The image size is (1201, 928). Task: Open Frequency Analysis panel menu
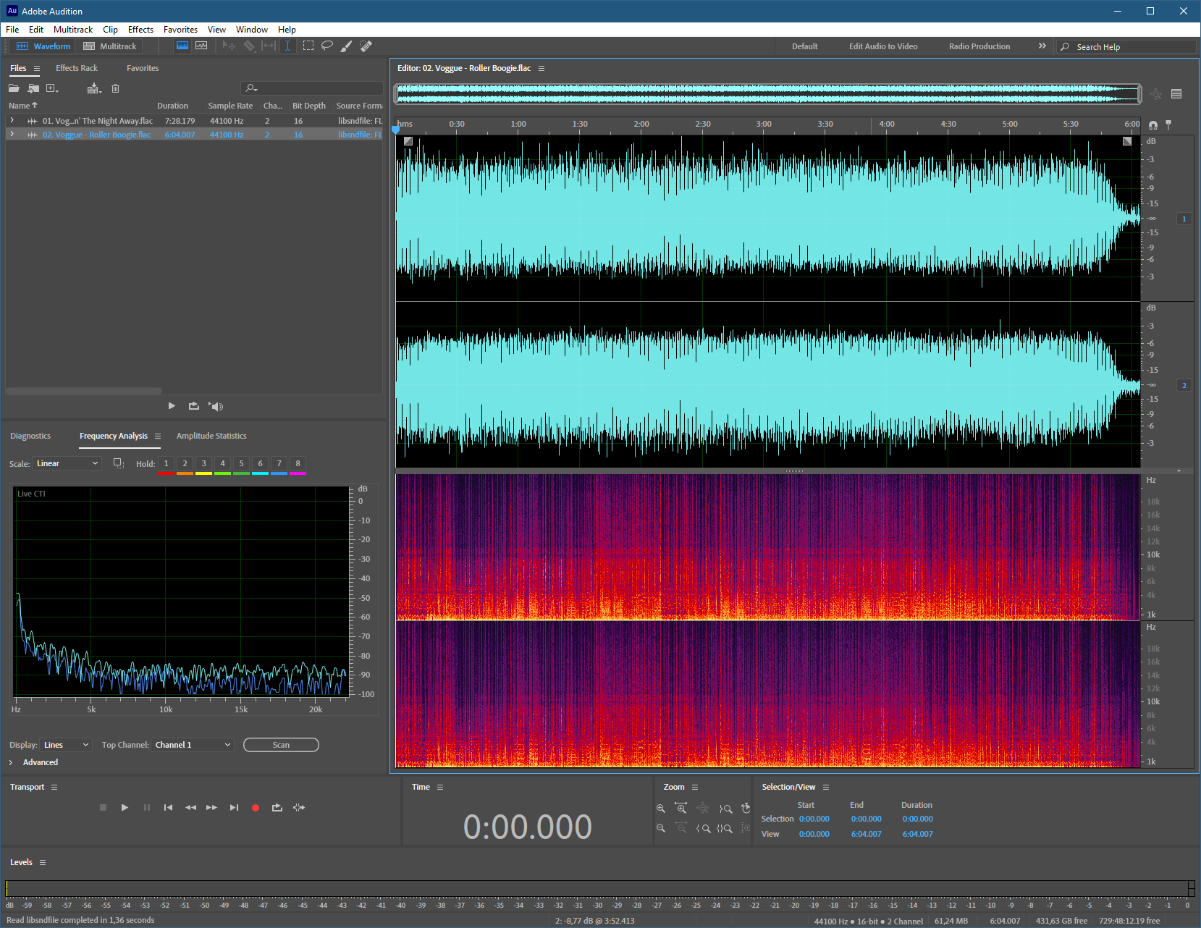158,436
